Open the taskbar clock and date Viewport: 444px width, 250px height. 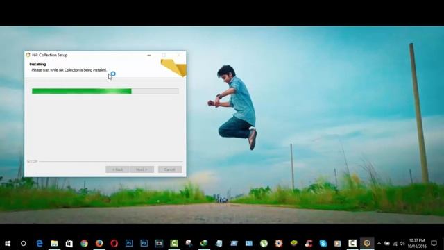417,243
